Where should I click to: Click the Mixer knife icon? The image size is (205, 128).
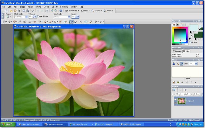[x=177, y=64]
